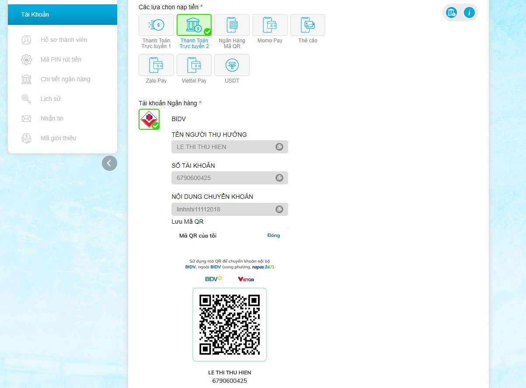Open Mã PIN rút tiền menu item

tap(61, 59)
